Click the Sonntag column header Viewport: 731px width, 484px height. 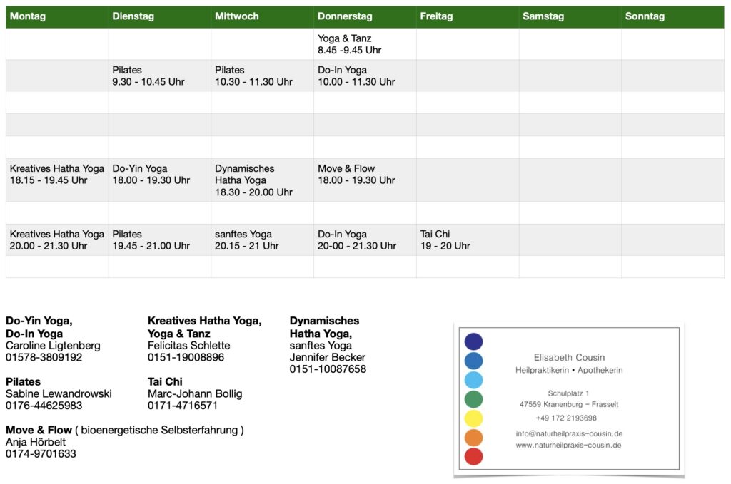pyautogui.click(x=645, y=16)
